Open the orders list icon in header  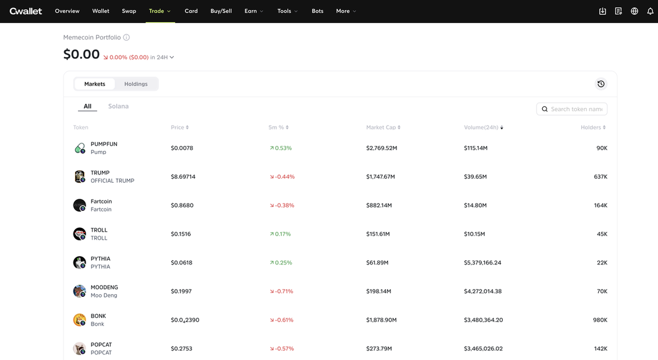pyautogui.click(x=619, y=11)
